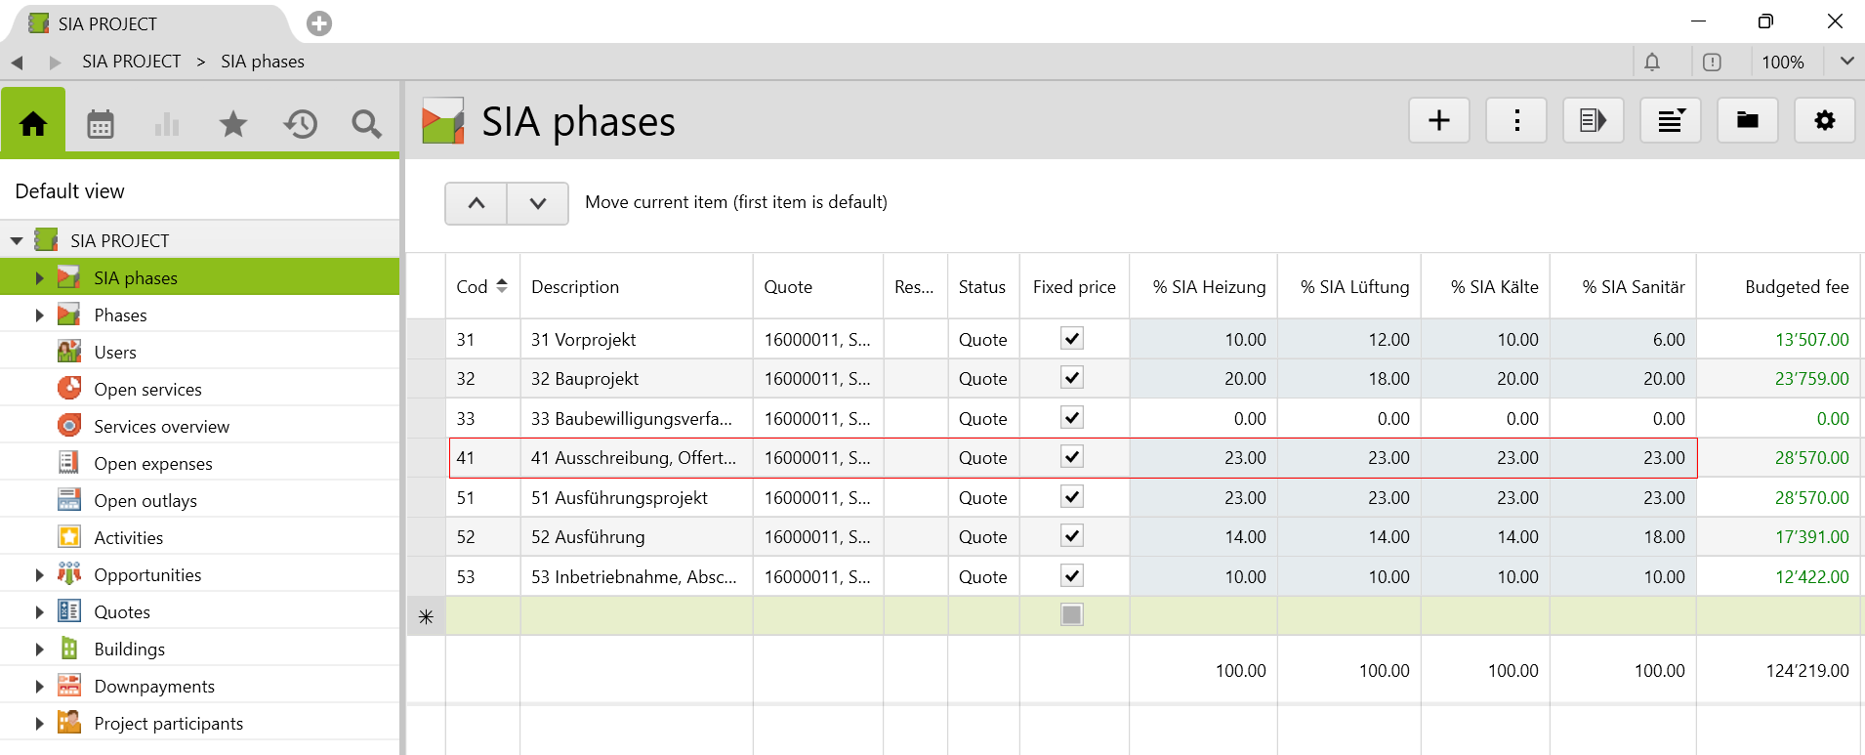Expand the Quotes tree node
This screenshot has height=755, width=1865.
click(39, 612)
